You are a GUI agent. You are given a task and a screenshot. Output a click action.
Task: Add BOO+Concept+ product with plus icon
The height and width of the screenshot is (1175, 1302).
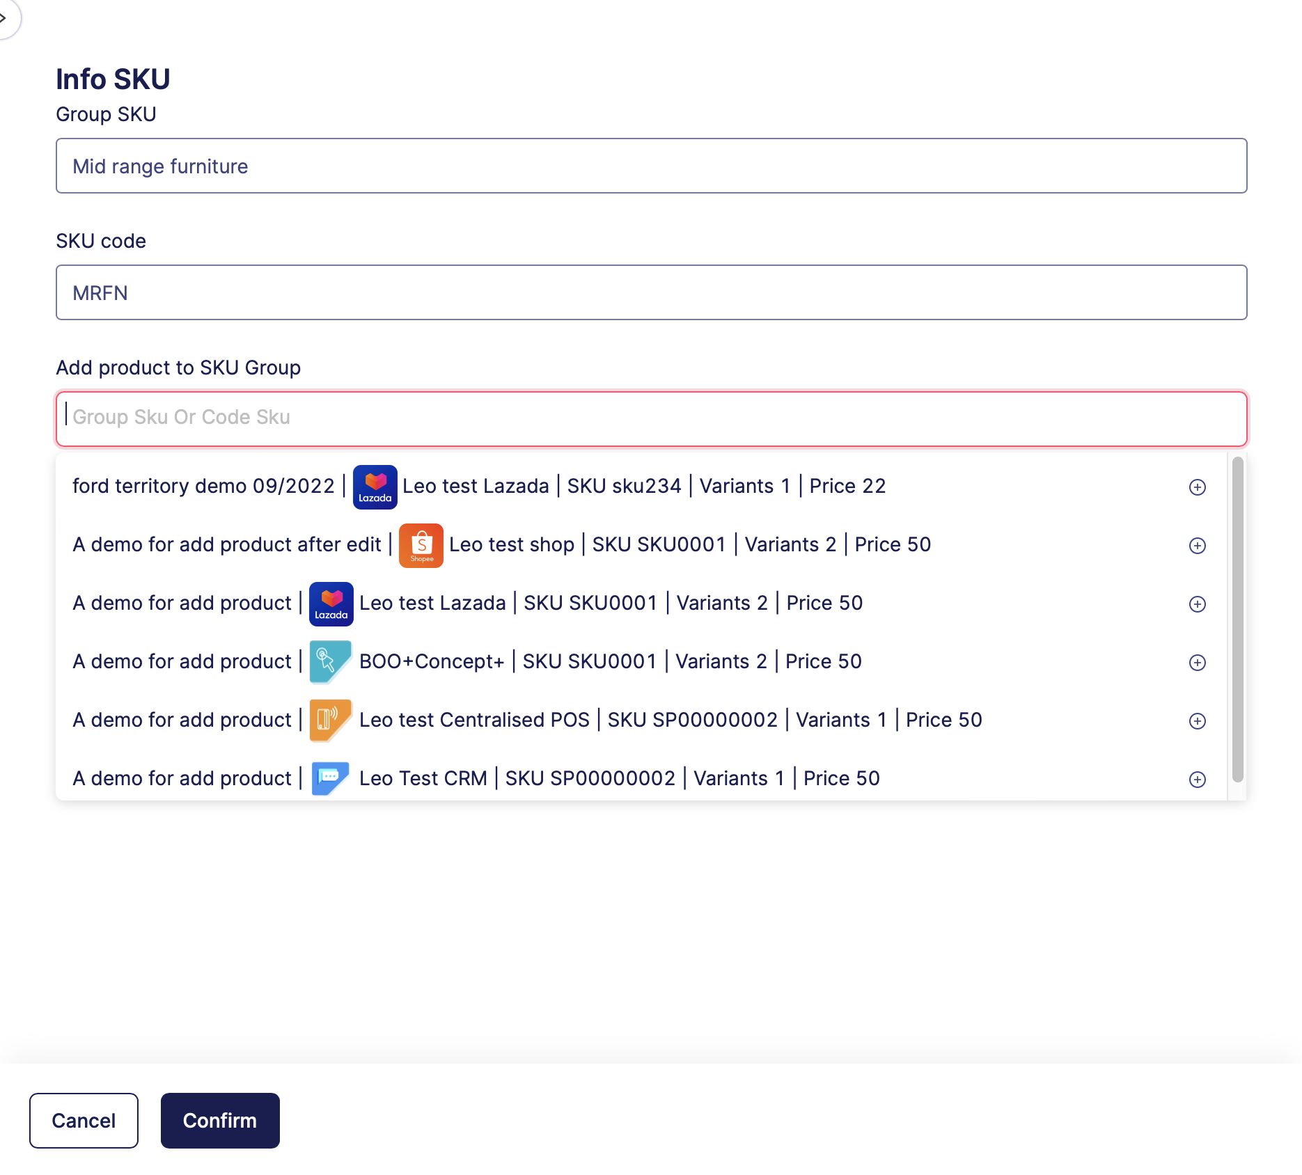tap(1197, 663)
